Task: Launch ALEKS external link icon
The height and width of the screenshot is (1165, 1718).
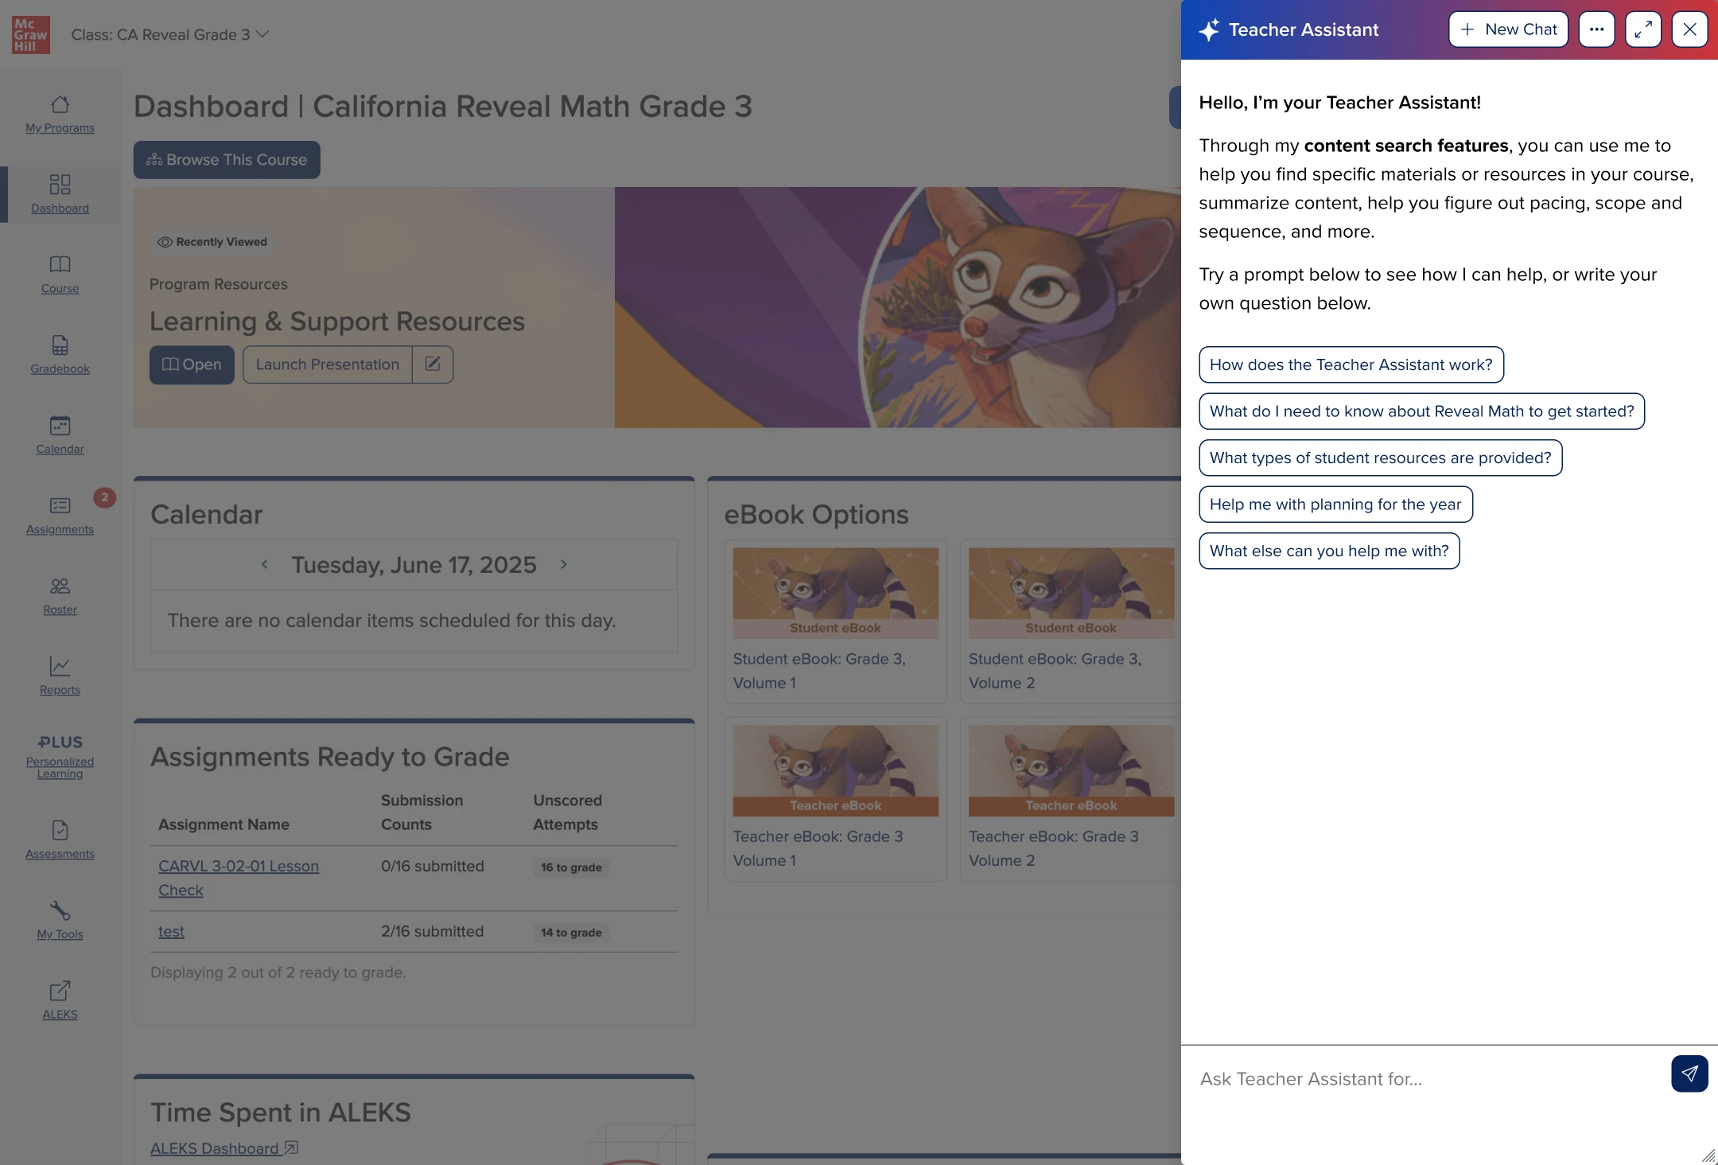Action: [60, 991]
